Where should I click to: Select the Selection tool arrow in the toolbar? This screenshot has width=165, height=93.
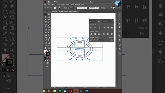point(46,14)
